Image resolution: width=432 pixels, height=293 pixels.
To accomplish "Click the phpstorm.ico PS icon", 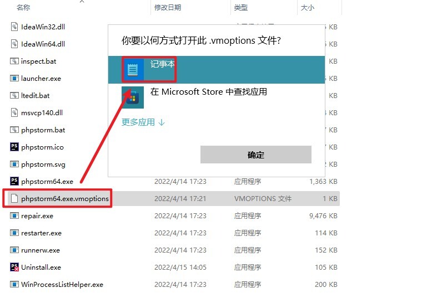I will tap(14, 147).
